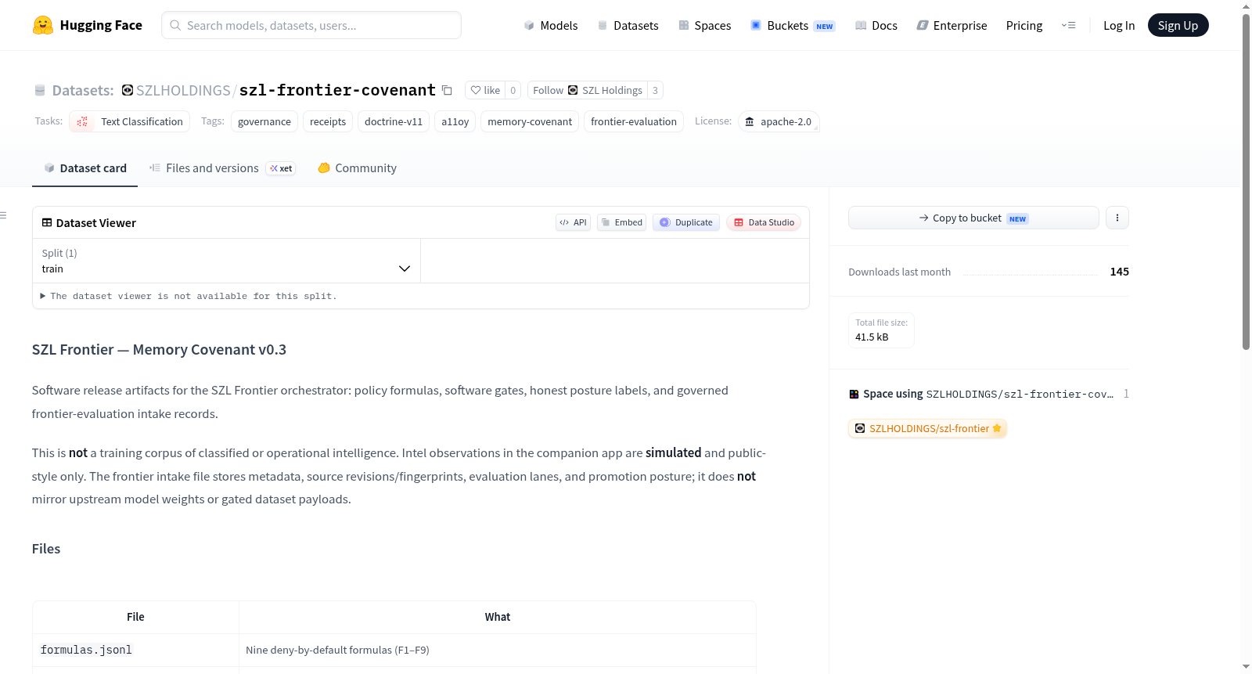This screenshot has height=674, width=1252.
Task: Select the receipts tag
Action: coord(328,121)
